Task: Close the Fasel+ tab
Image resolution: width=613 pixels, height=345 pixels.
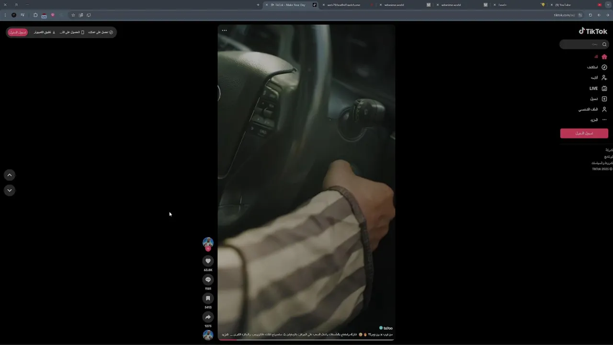Action: click(x=494, y=5)
